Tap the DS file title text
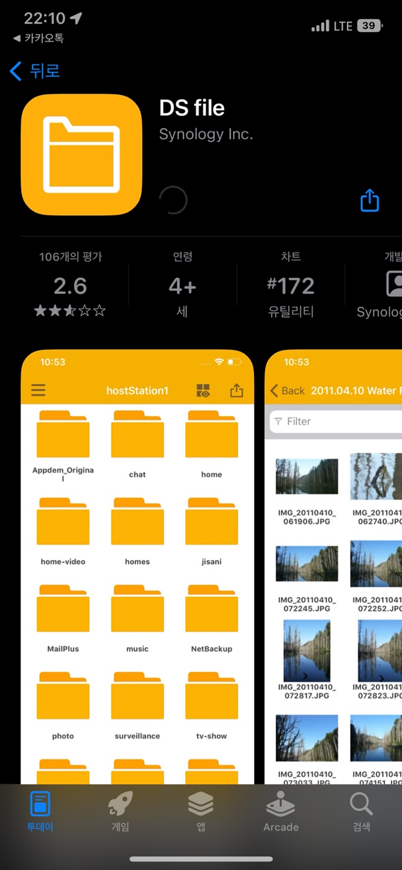The width and height of the screenshot is (402, 870). pyautogui.click(x=192, y=108)
